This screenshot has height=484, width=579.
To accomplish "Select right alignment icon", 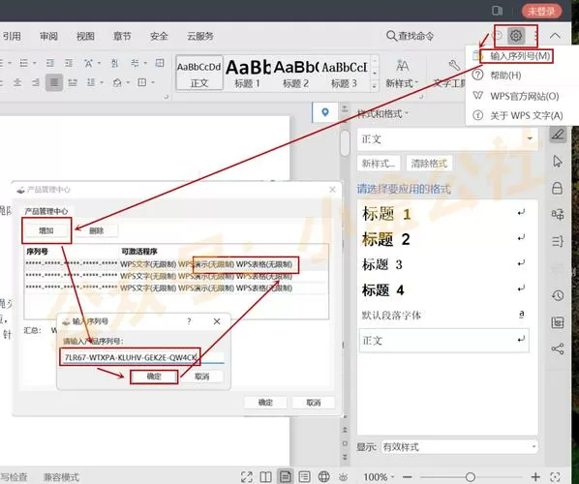I will [36, 82].
